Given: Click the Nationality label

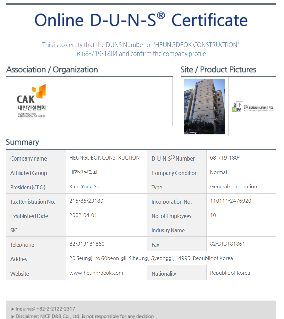Looking at the screenshot, I should pyautogui.click(x=164, y=274).
